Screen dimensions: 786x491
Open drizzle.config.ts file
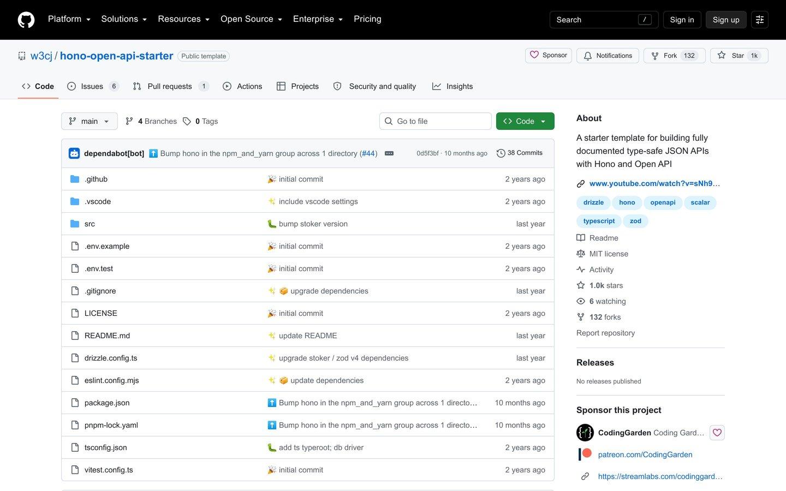click(111, 358)
